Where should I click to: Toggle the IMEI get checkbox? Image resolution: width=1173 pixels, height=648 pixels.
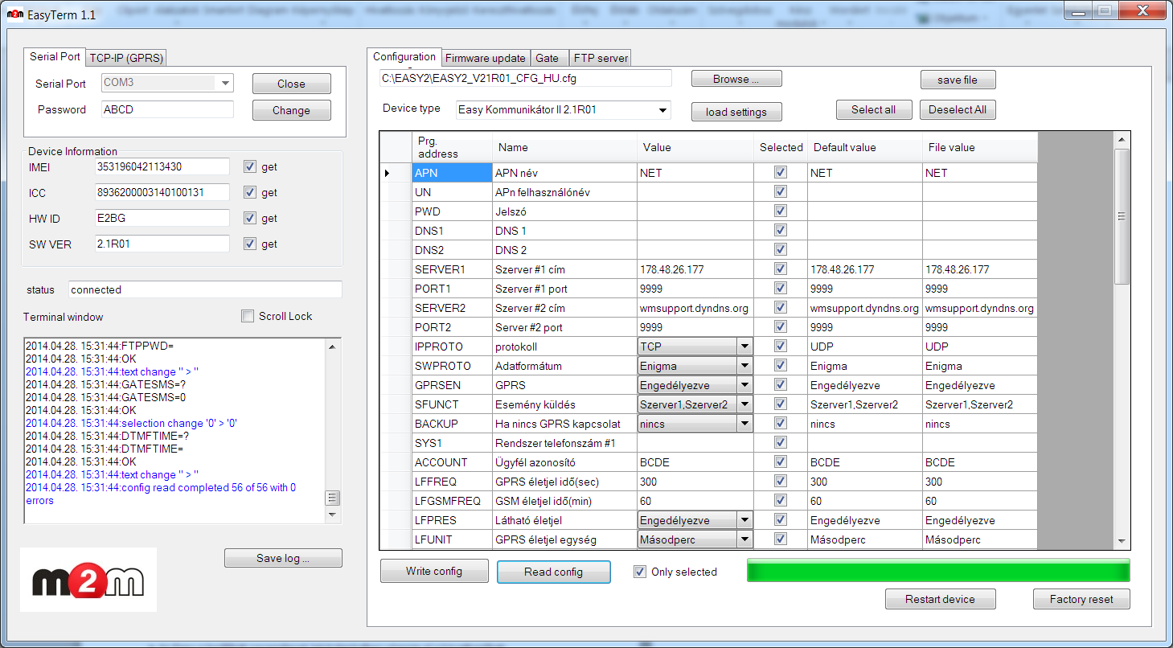(x=250, y=167)
